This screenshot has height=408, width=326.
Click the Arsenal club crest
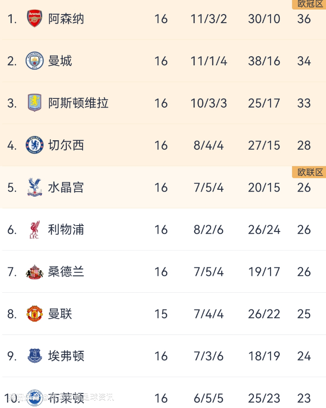(x=35, y=19)
